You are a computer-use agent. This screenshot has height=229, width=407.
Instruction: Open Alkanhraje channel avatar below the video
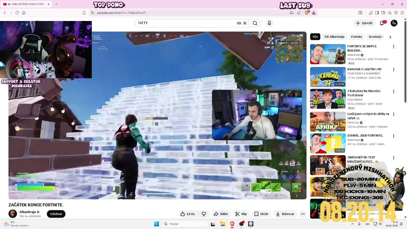pos(13,214)
